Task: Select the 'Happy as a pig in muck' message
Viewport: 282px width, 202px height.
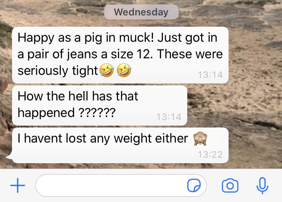Action: [x=120, y=55]
